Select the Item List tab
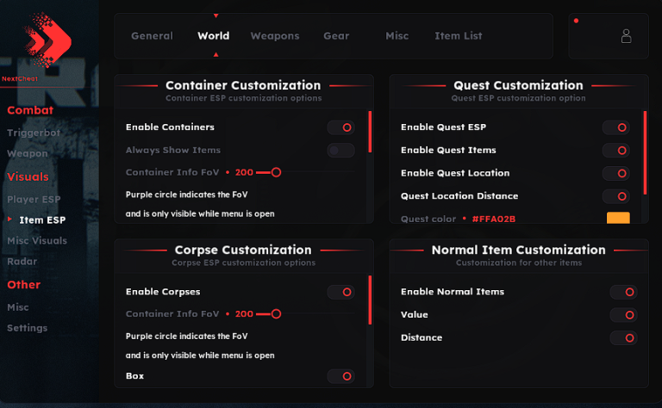662x408 pixels. click(x=459, y=36)
